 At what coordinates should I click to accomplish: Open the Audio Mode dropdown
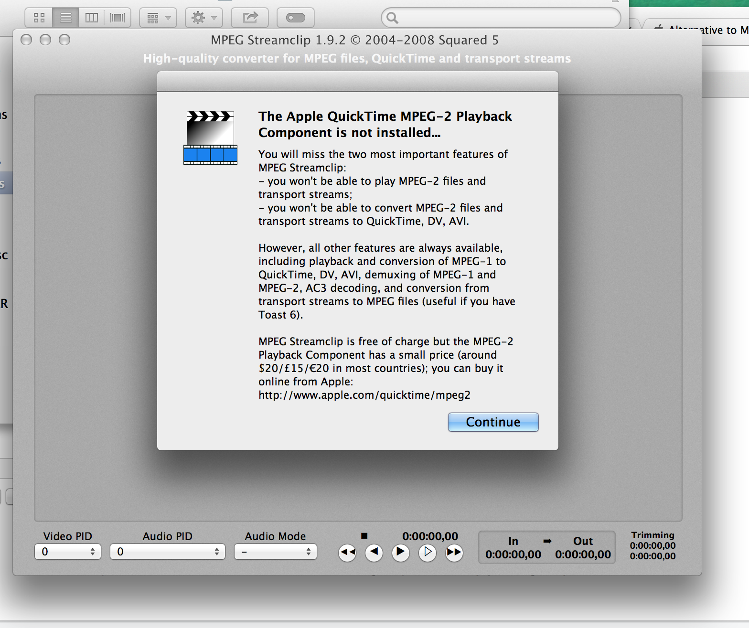tap(276, 552)
